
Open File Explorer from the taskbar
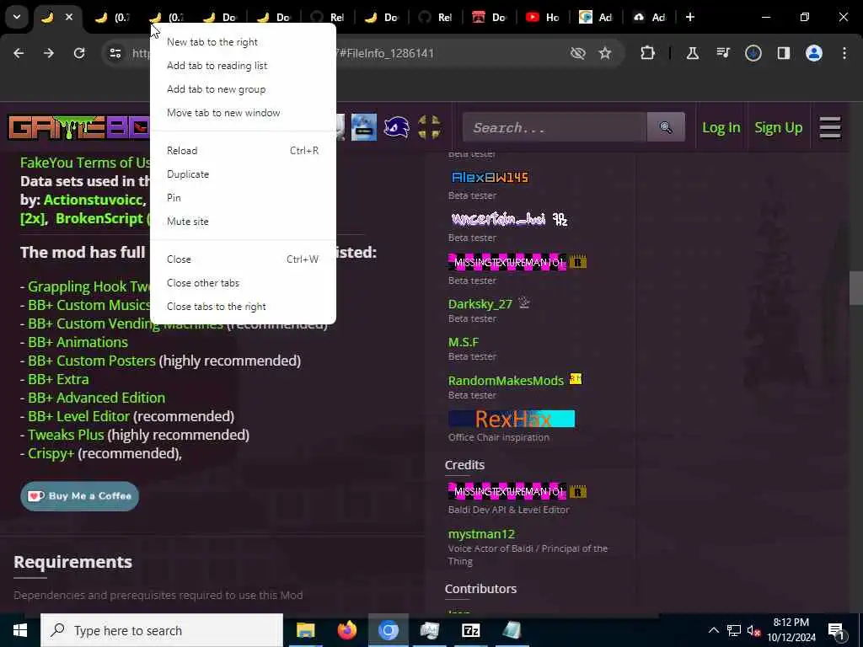(x=305, y=630)
